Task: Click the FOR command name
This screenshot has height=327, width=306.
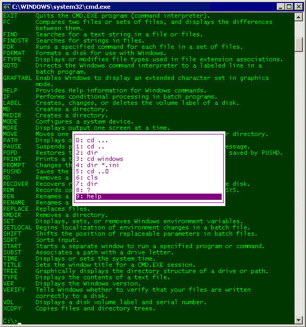Action: (x=8, y=47)
